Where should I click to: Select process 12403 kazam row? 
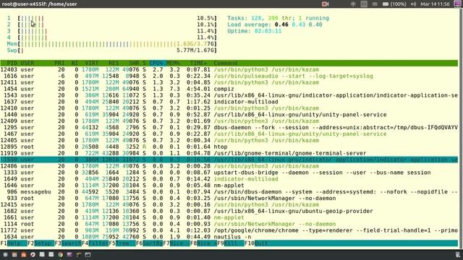pyautogui.click(x=229, y=69)
